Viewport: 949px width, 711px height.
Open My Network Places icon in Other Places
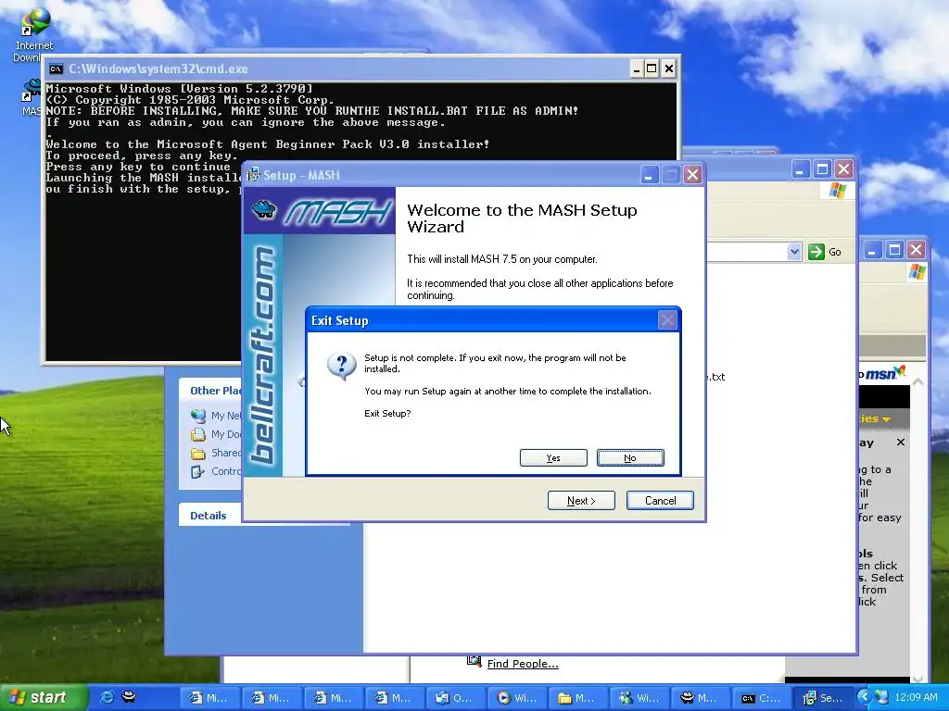198,416
